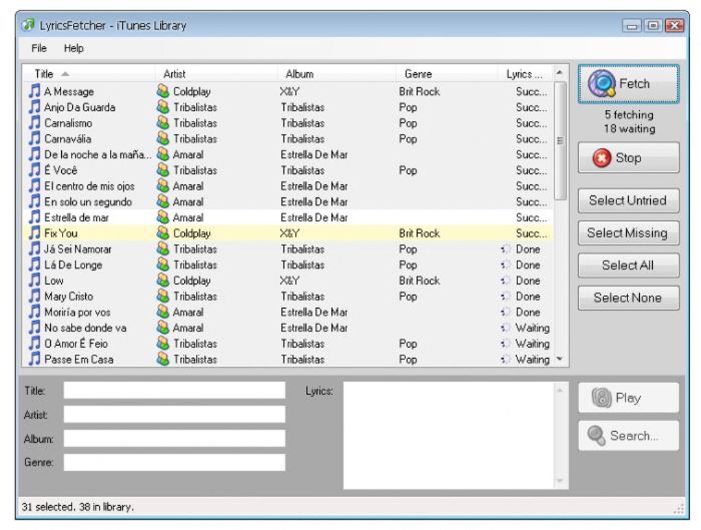The width and height of the screenshot is (701, 530).
Task: Click inside the Lyrics text area
Action: point(449,435)
